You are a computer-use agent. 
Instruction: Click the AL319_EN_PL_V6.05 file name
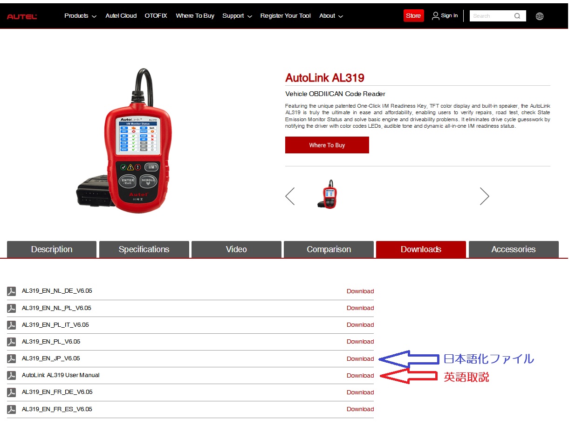point(51,342)
